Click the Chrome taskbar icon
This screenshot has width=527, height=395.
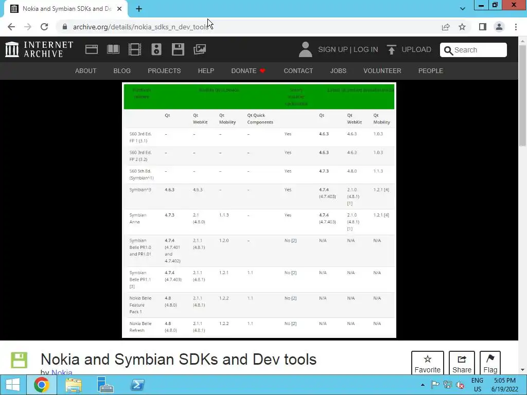pos(42,385)
